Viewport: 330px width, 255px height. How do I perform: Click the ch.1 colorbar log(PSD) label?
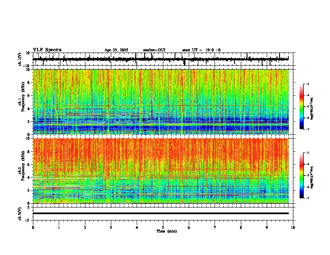tap(312, 108)
